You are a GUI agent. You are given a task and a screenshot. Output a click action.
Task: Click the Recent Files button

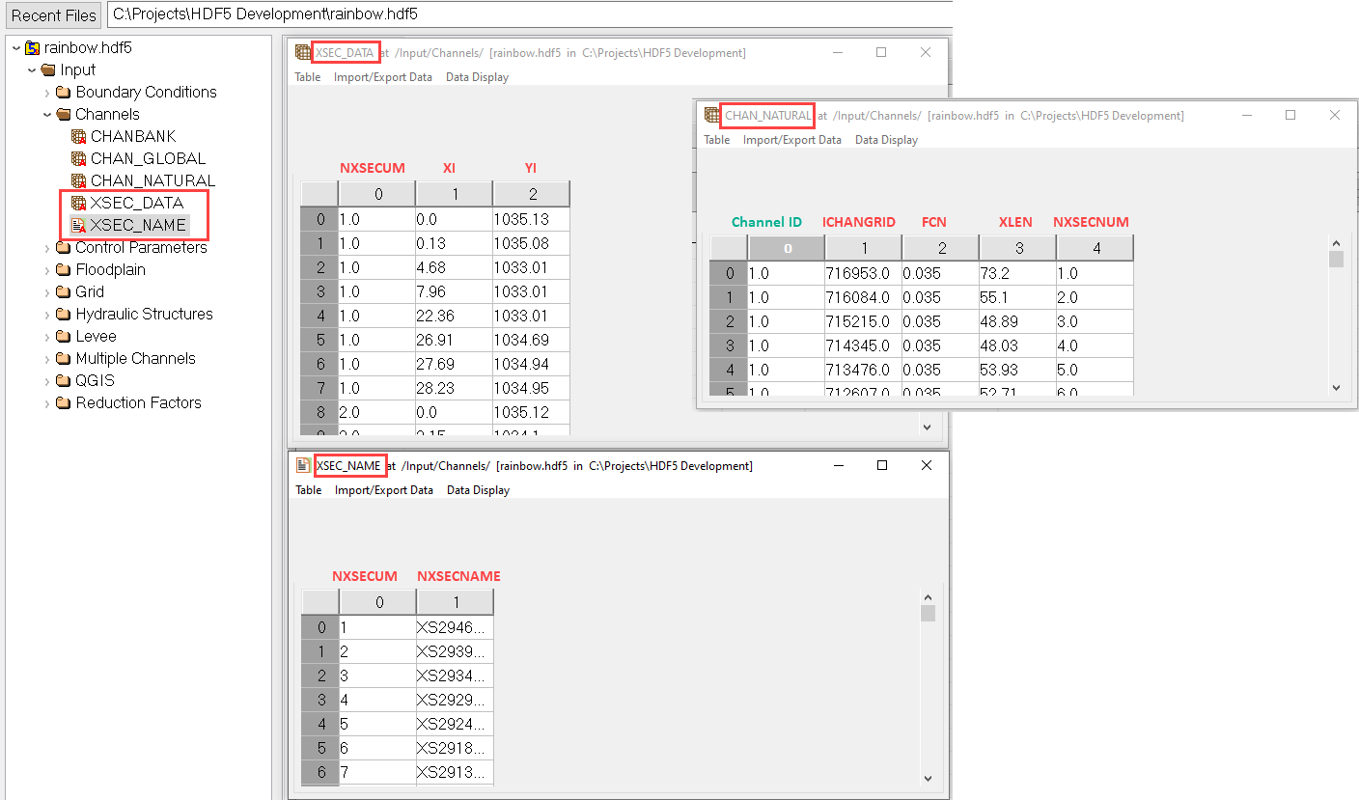click(x=54, y=15)
